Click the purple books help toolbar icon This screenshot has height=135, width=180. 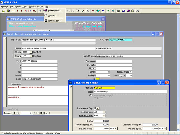[x=129, y=11]
